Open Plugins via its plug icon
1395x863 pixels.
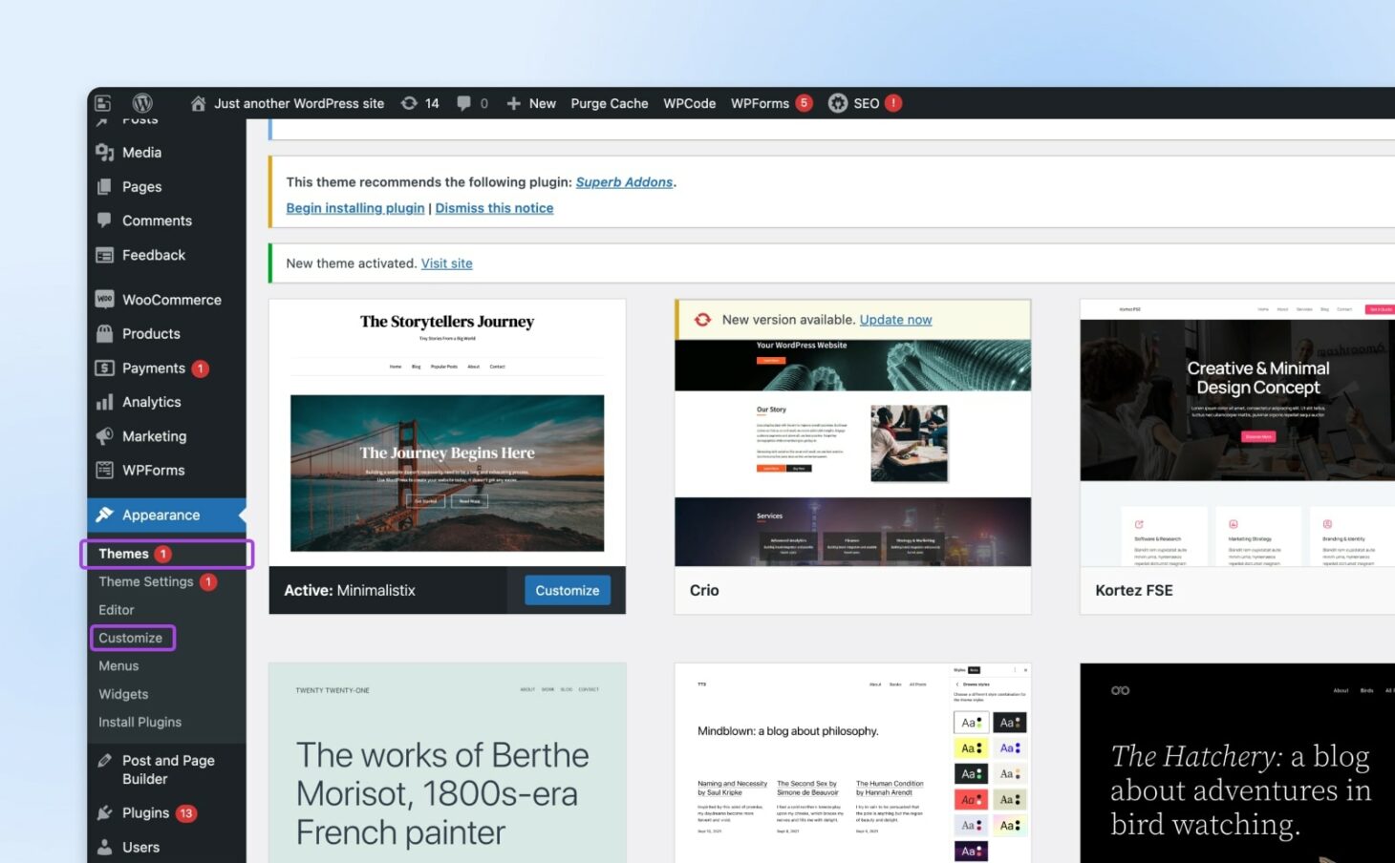coord(105,812)
